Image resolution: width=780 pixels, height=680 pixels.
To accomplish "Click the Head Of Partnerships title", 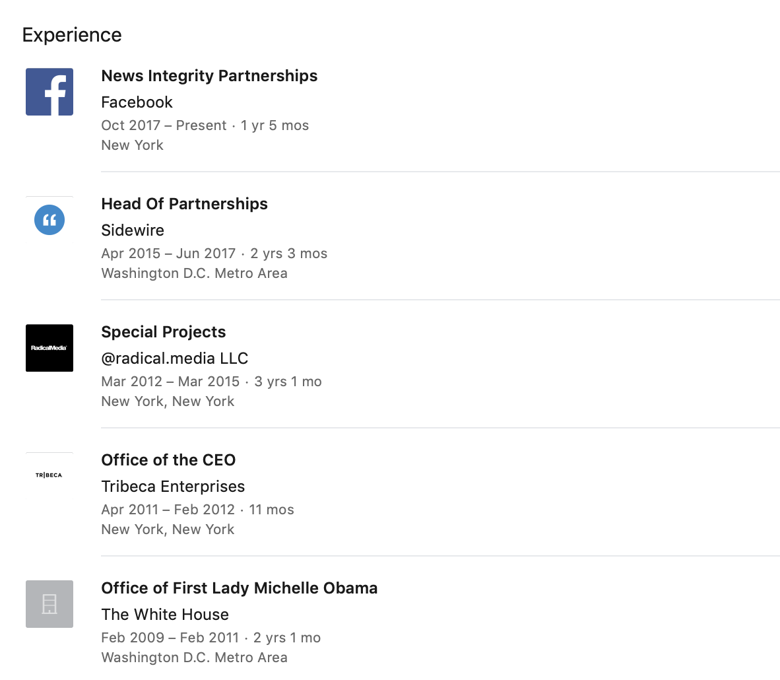I will click(185, 203).
